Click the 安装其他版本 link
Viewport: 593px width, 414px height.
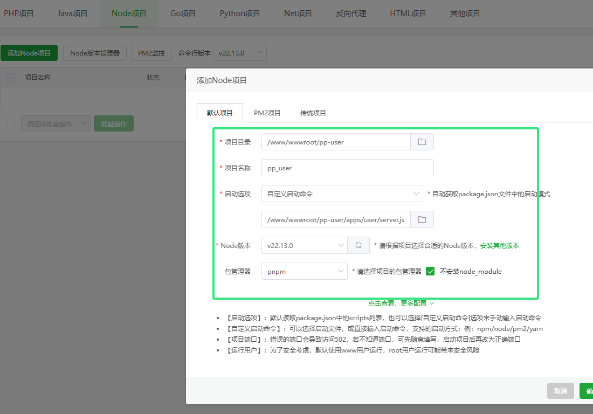coord(500,246)
